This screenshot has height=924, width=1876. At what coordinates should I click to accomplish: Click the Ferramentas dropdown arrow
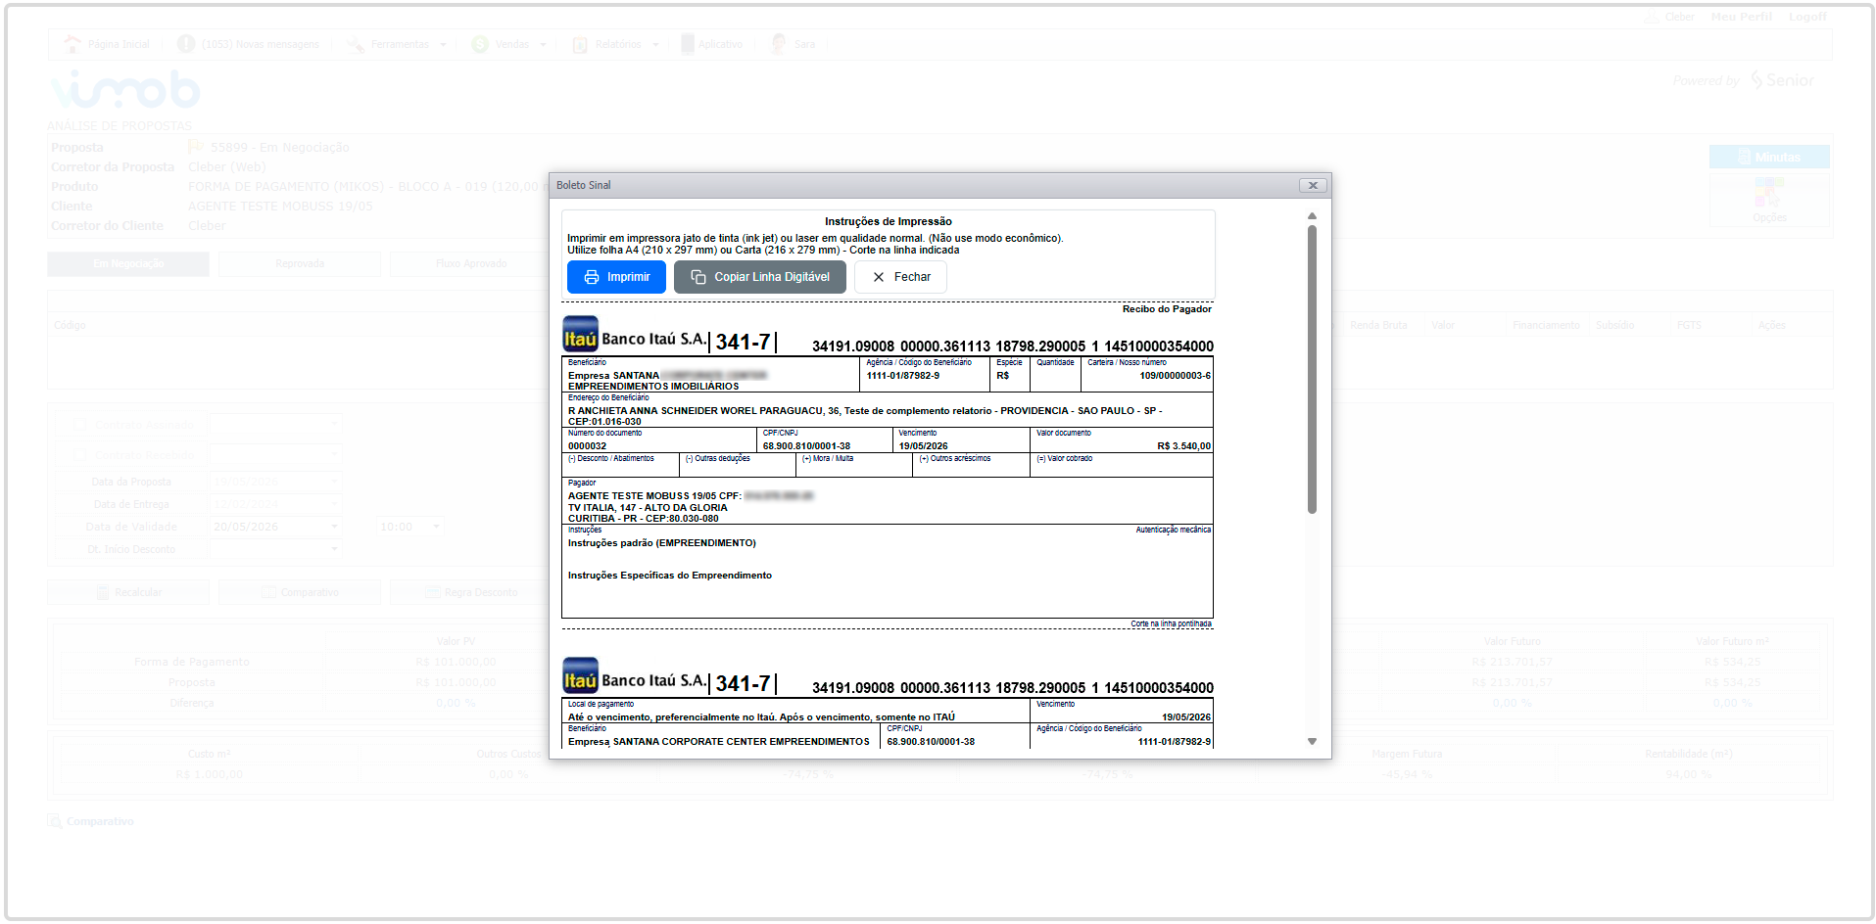click(443, 45)
